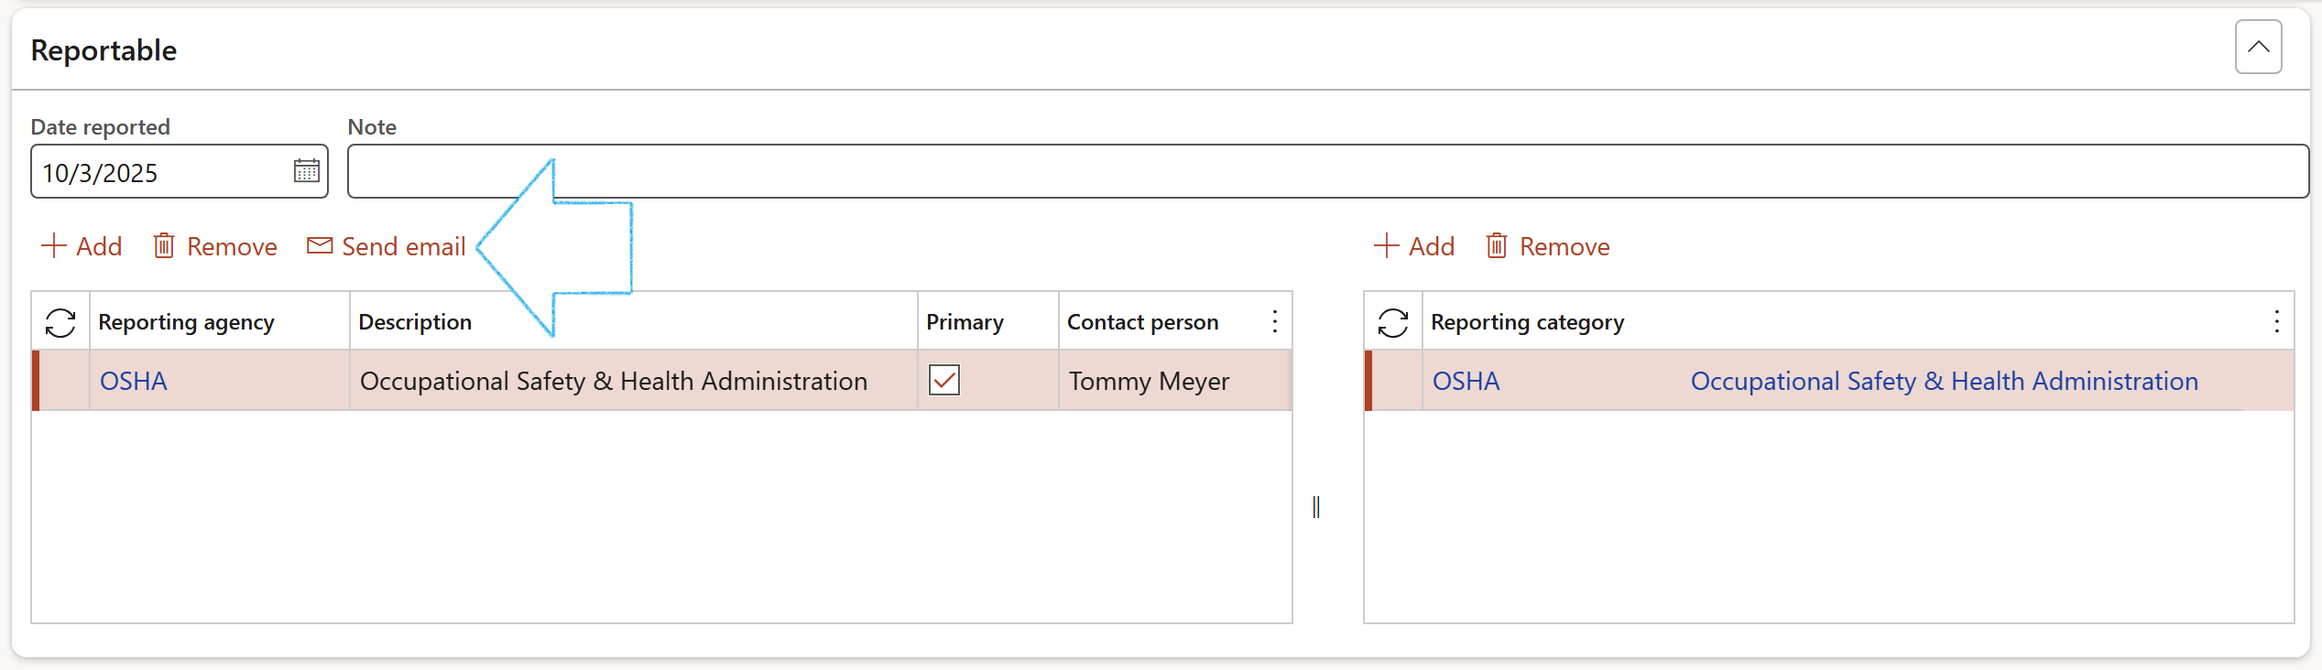Select the Tommy Meyer contact person cell

(1149, 381)
